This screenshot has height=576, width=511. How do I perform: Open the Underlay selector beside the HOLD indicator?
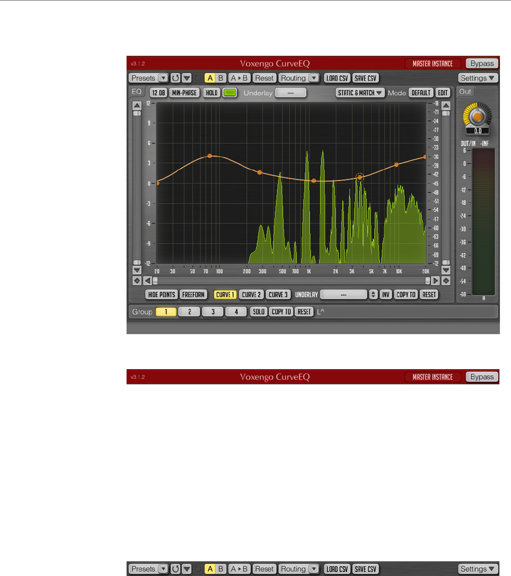tap(291, 93)
